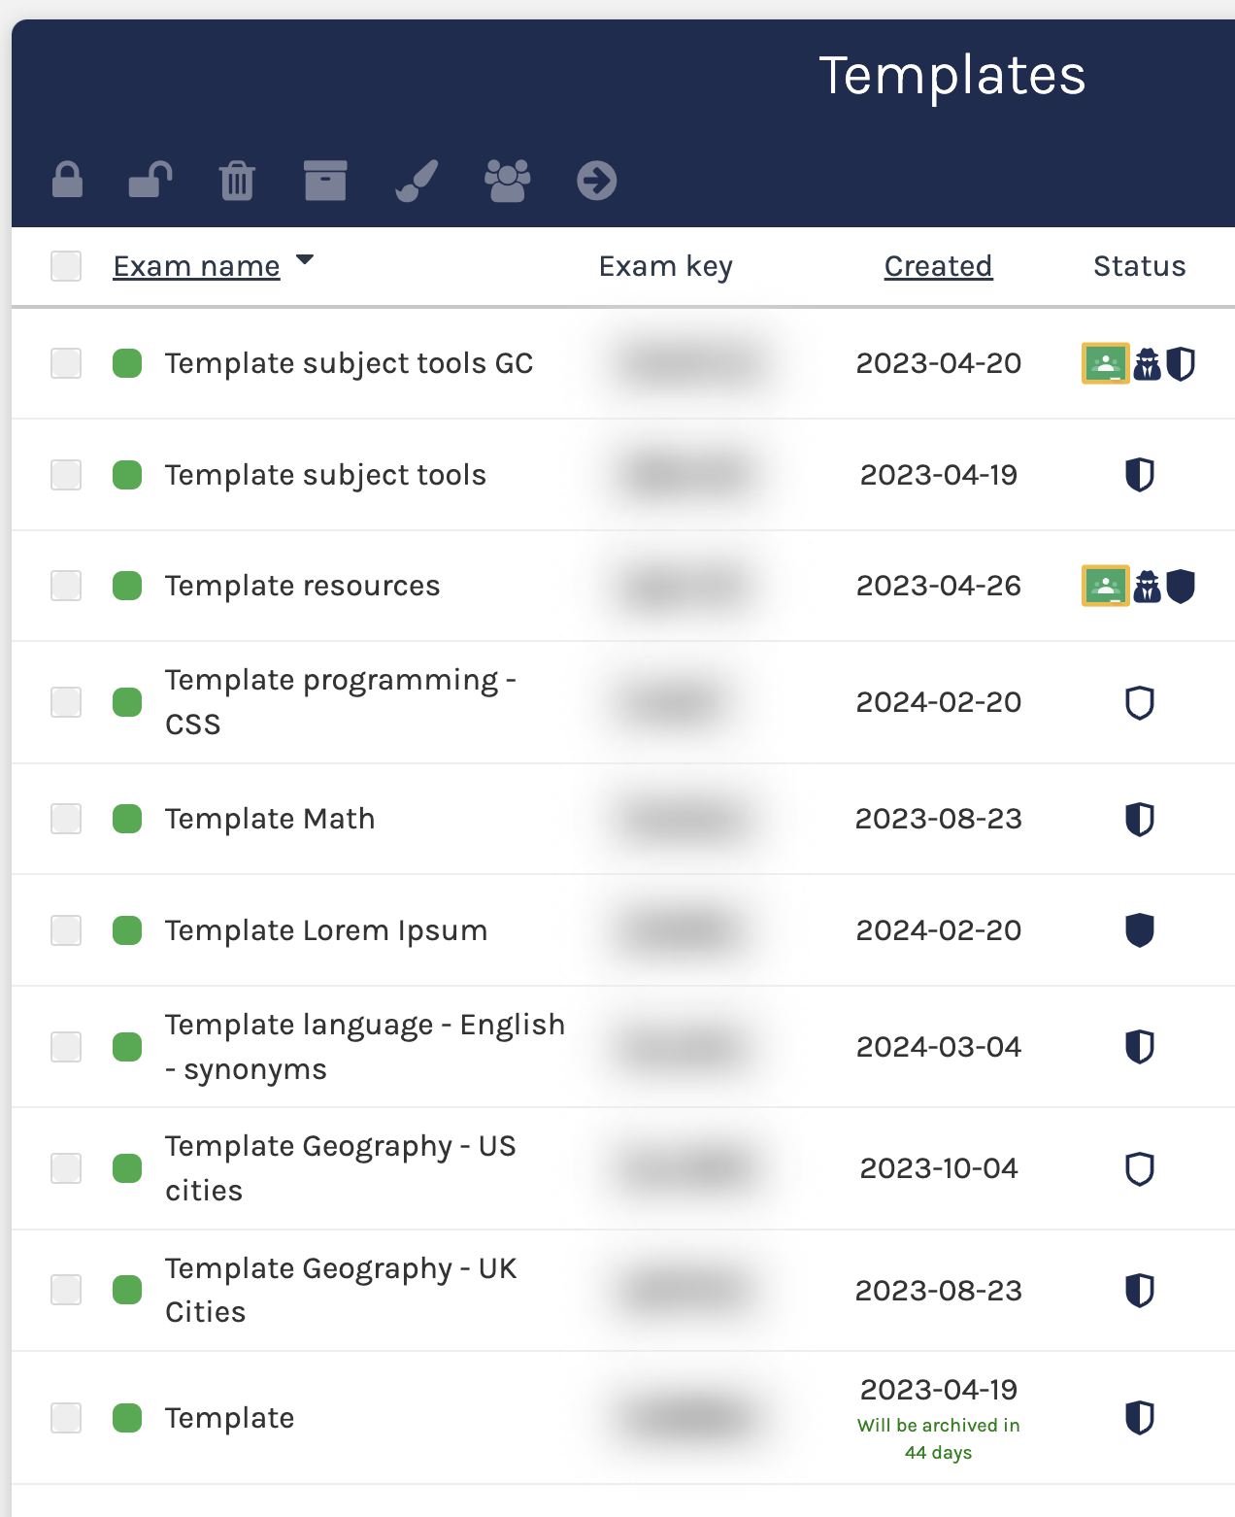Check the checkbox next to Template Lorem Ipsum
The width and height of the screenshot is (1235, 1517).
click(x=65, y=929)
